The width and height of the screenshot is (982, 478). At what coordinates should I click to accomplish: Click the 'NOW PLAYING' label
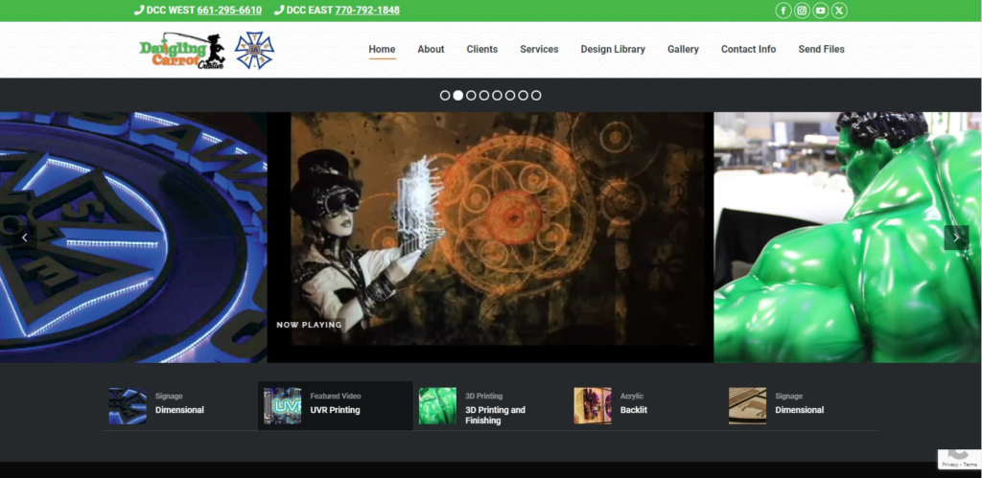(x=310, y=325)
